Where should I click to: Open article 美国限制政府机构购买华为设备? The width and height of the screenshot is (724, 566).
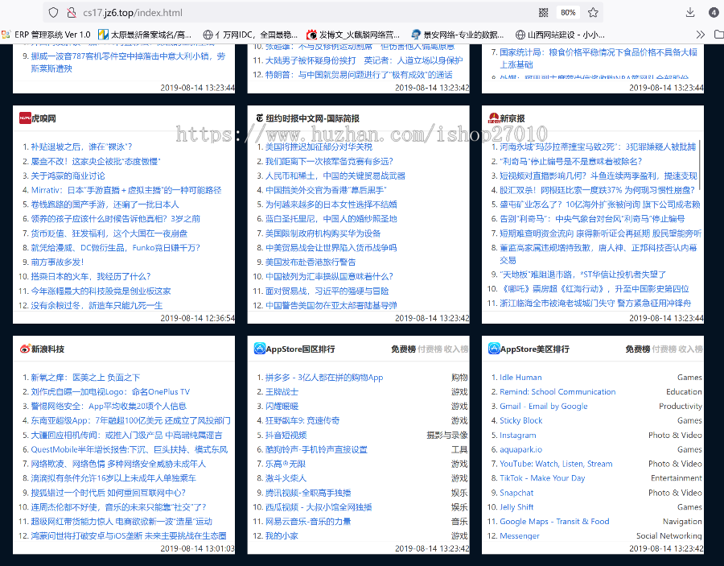pyautogui.click(x=323, y=233)
